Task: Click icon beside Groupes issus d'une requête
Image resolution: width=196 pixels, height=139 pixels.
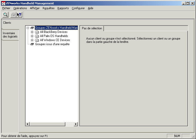Action: point(32,44)
